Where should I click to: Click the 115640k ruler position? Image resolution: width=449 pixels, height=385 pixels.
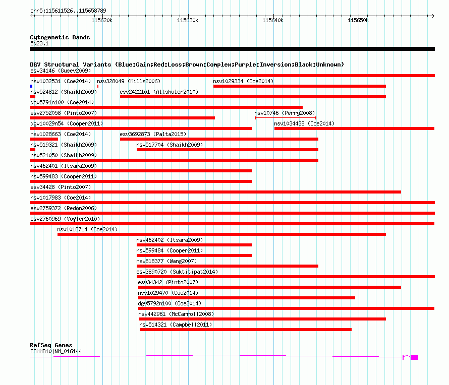[273, 20]
